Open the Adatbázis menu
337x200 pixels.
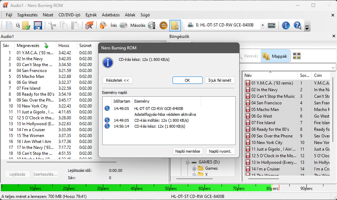[111, 15]
